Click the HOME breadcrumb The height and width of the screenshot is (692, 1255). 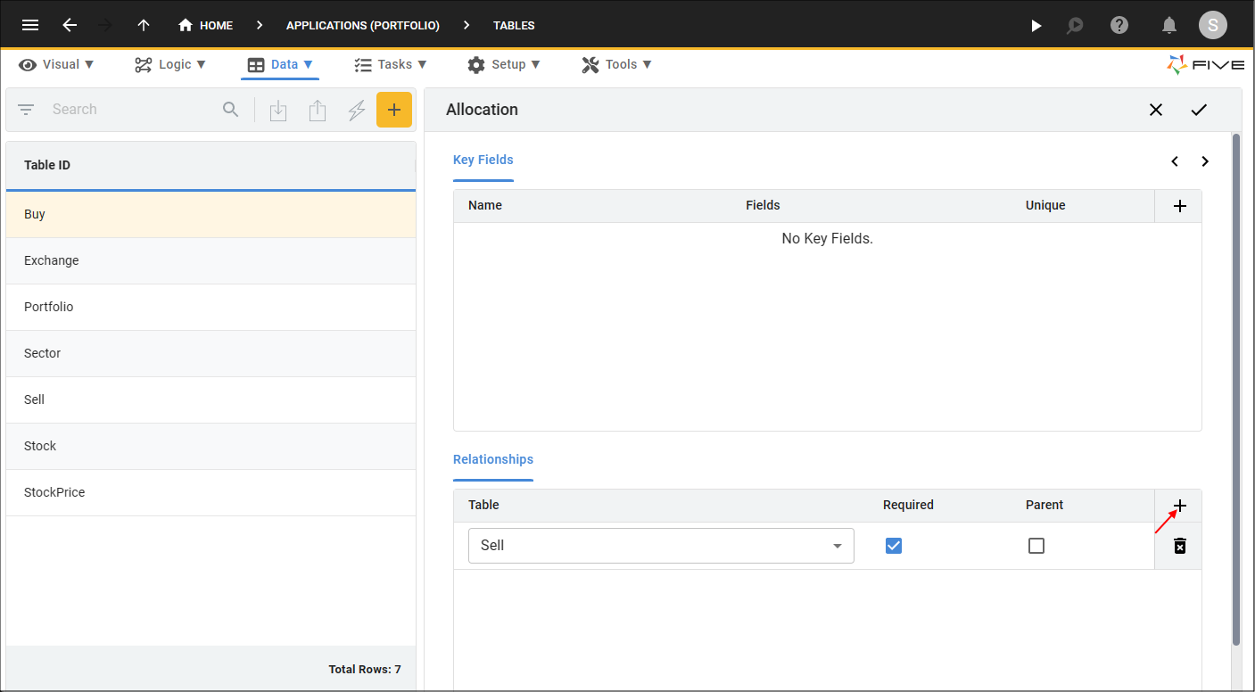pyautogui.click(x=206, y=25)
